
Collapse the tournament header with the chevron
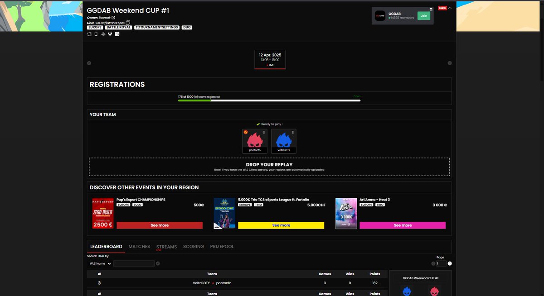pyautogui.click(x=450, y=8)
